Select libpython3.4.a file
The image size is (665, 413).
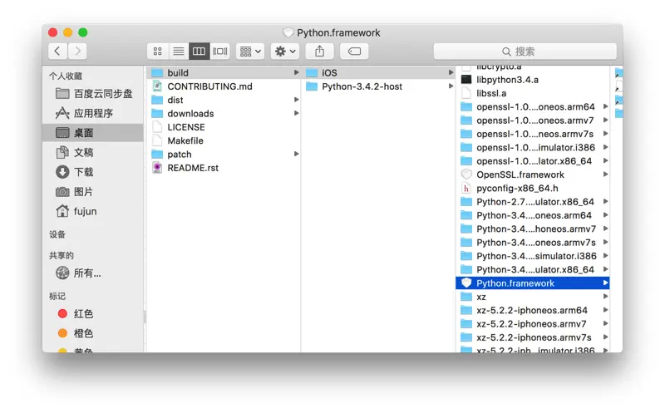coord(533,80)
